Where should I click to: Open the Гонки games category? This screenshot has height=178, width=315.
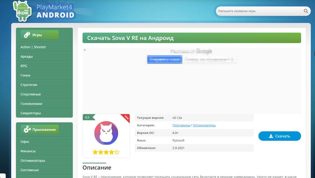coord(44,75)
